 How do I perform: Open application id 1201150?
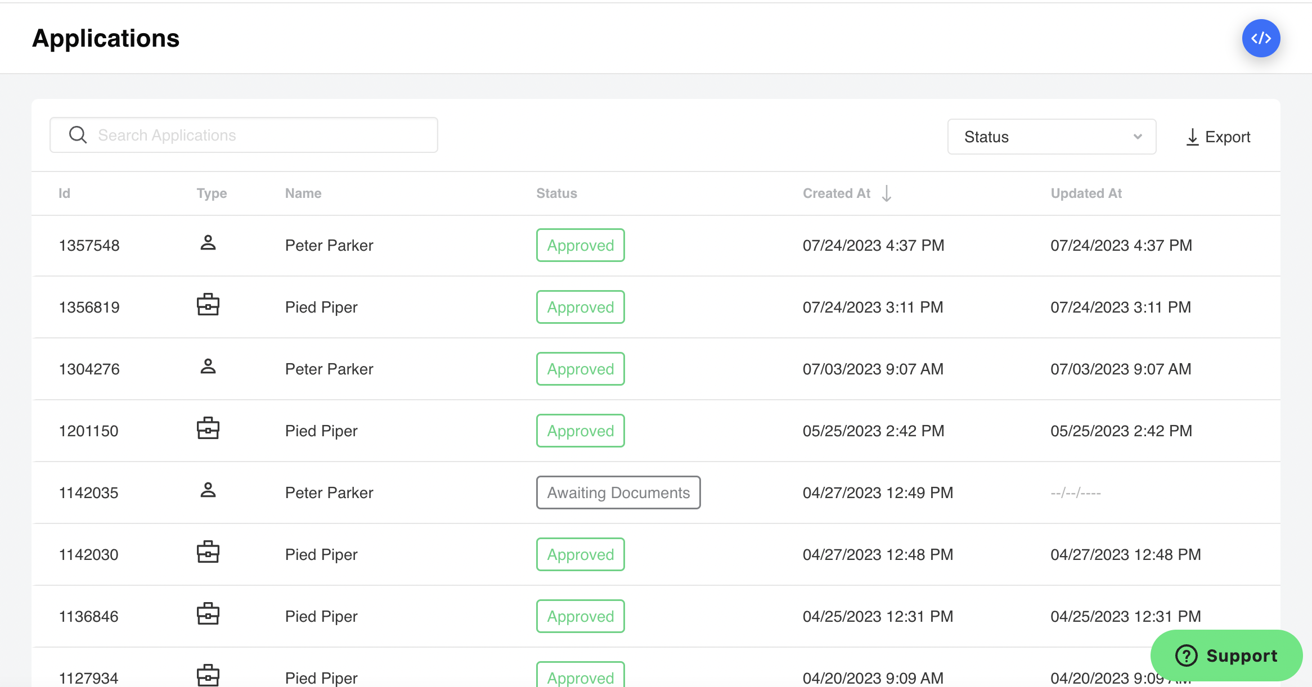[88, 431]
